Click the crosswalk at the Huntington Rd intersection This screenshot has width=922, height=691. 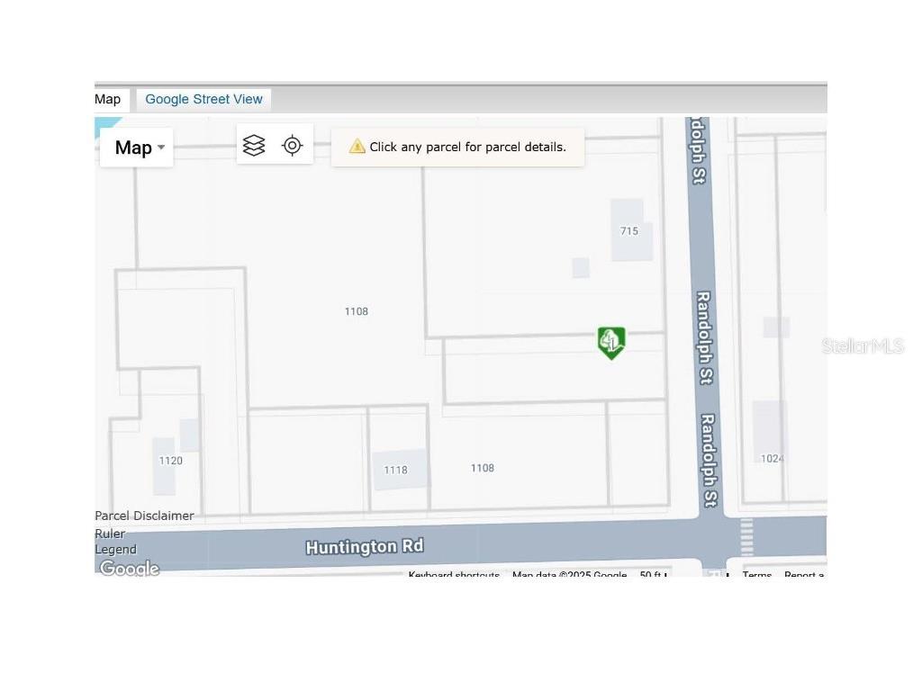(x=746, y=537)
